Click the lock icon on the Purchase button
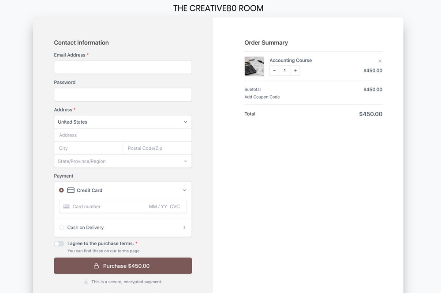 click(97, 266)
